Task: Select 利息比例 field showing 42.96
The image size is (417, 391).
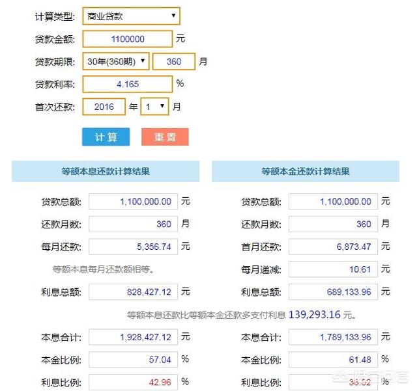Action: [x=133, y=383]
